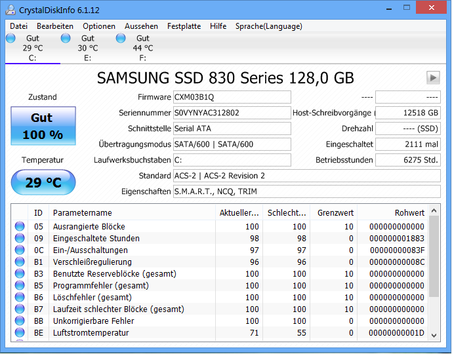This screenshot has height=354, width=452.
Task: Select drive F: status orb
Action: click(121, 38)
